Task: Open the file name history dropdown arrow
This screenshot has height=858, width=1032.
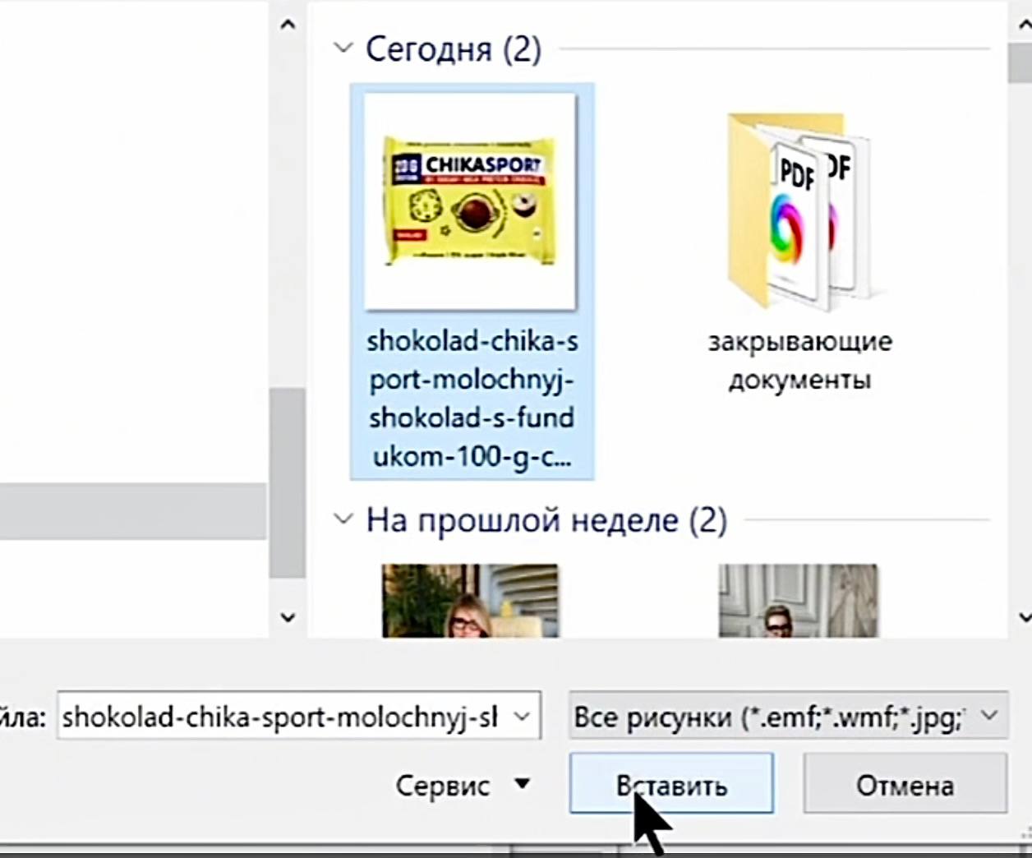Action: (x=523, y=717)
